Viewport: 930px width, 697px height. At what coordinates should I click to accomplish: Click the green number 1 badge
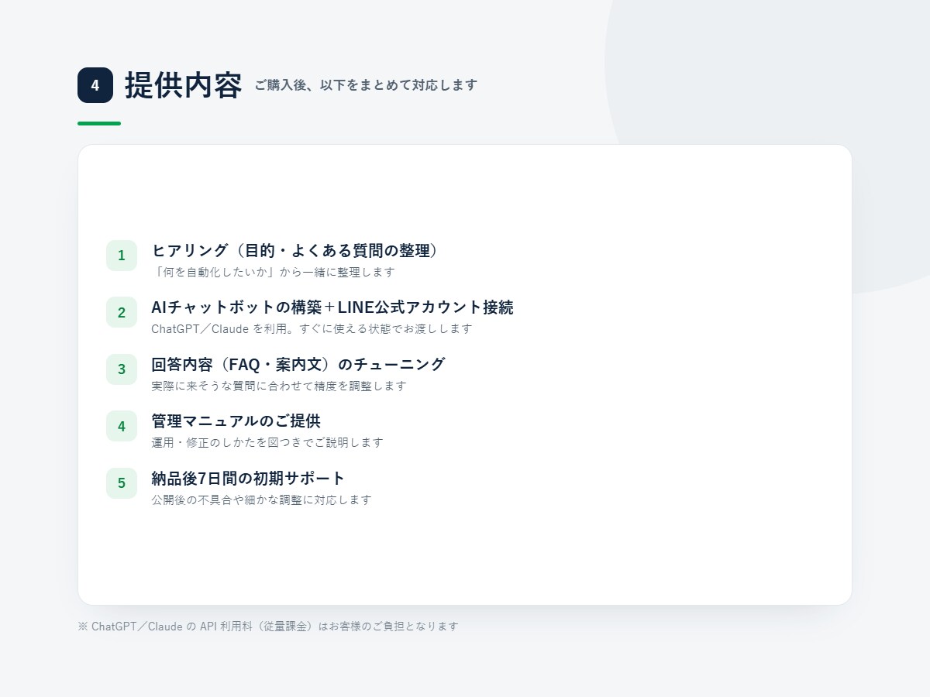[x=122, y=256]
